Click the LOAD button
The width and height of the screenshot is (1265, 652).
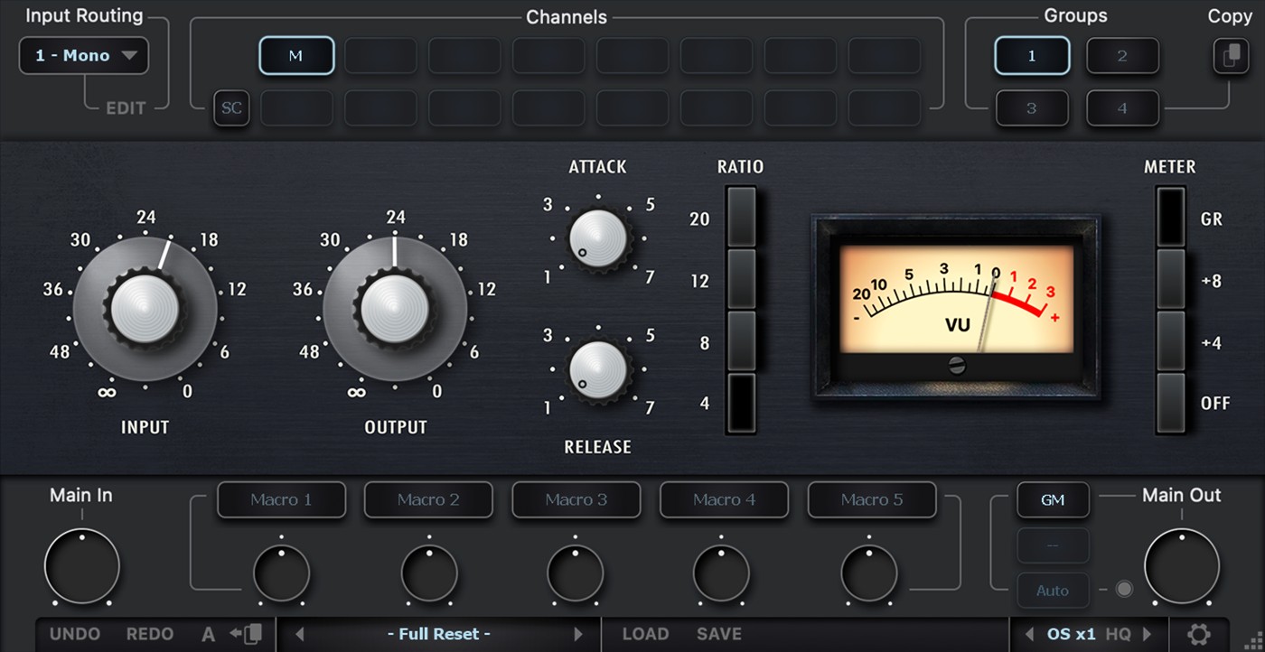(x=645, y=634)
